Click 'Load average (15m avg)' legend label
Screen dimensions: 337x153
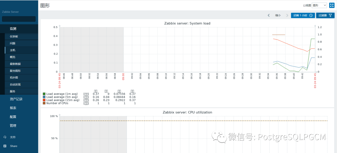(x=63, y=100)
